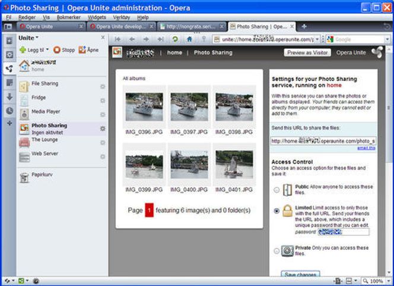
Task: Select Photo Sharing in services list
Action: tap(62, 128)
